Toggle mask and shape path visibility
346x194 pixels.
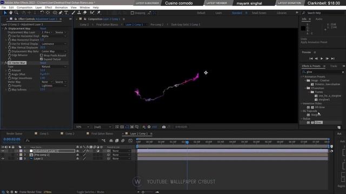coord(127,127)
